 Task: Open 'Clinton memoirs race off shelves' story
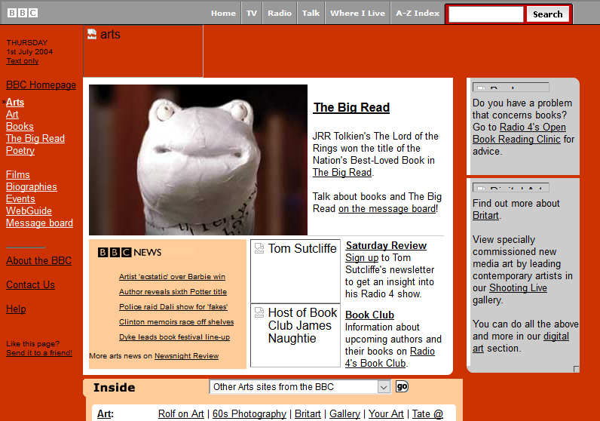(176, 321)
